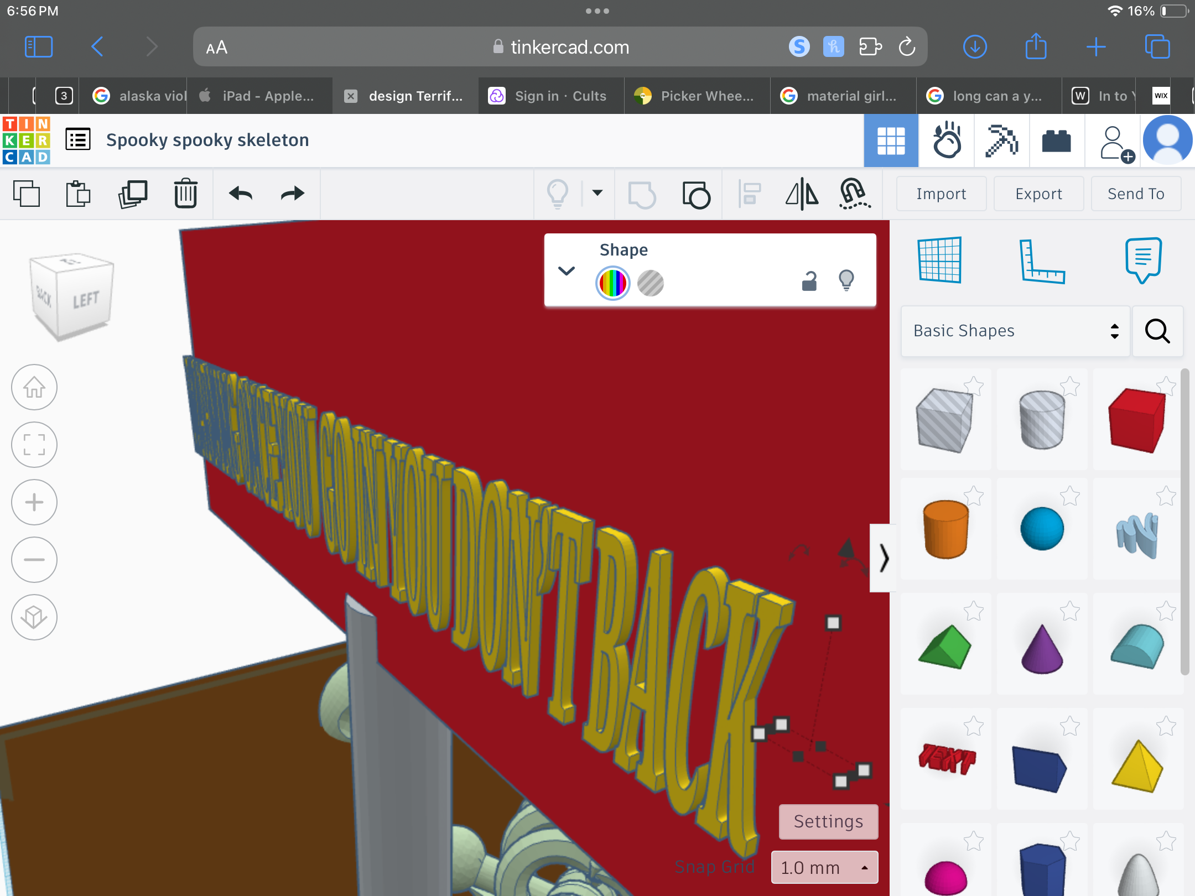Favorite the blue Sphere shape star
This screenshot has width=1195, height=896.
(1070, 496)
